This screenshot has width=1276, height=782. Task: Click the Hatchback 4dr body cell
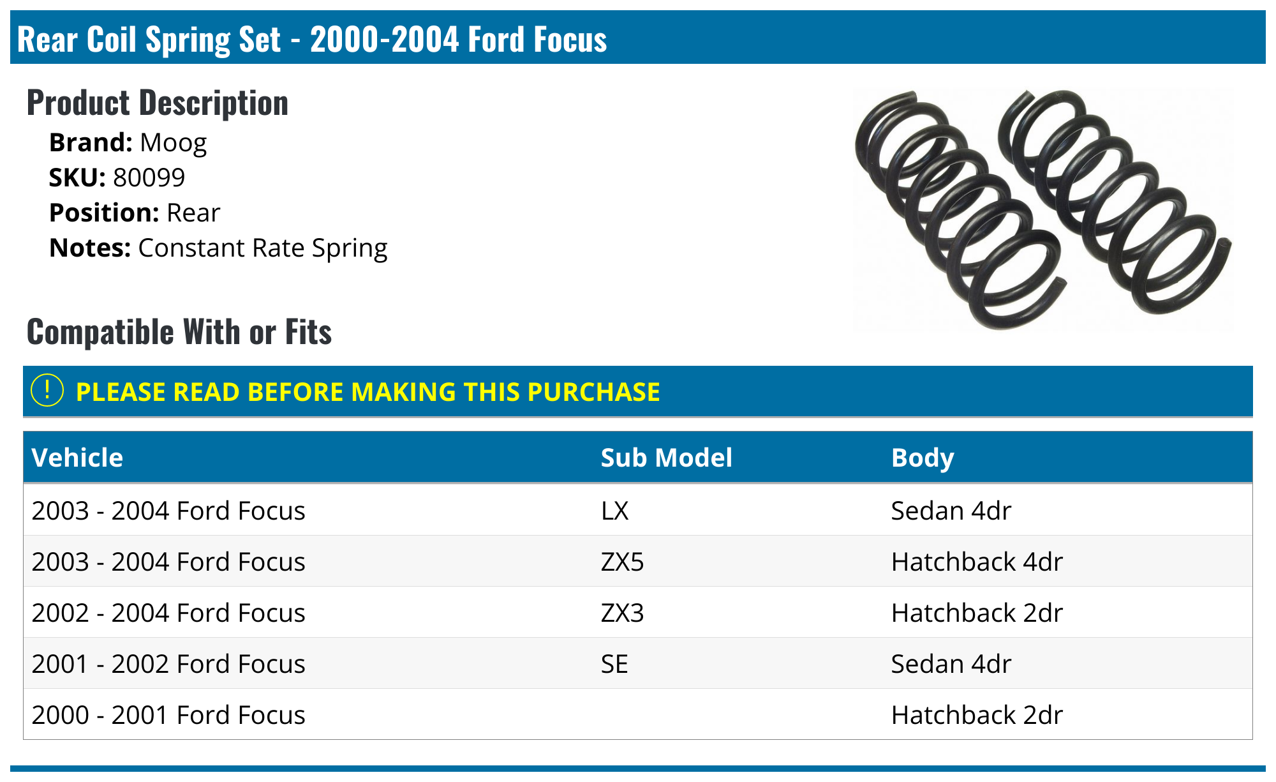[976, 562]
